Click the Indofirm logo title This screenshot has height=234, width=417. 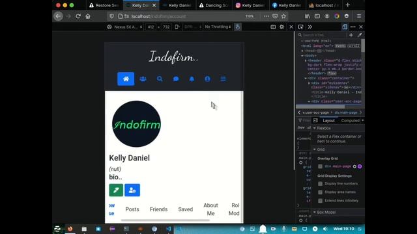[173, 57]
